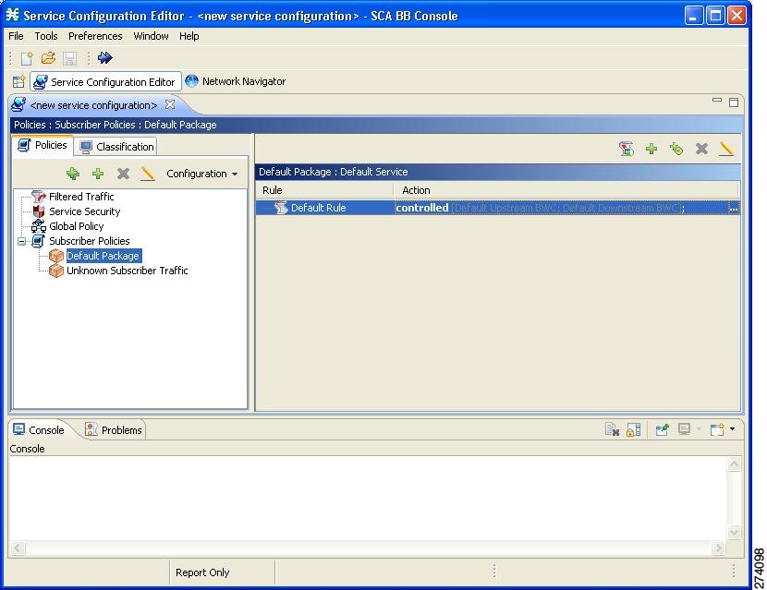Select the Console tab

coord(39,429)
